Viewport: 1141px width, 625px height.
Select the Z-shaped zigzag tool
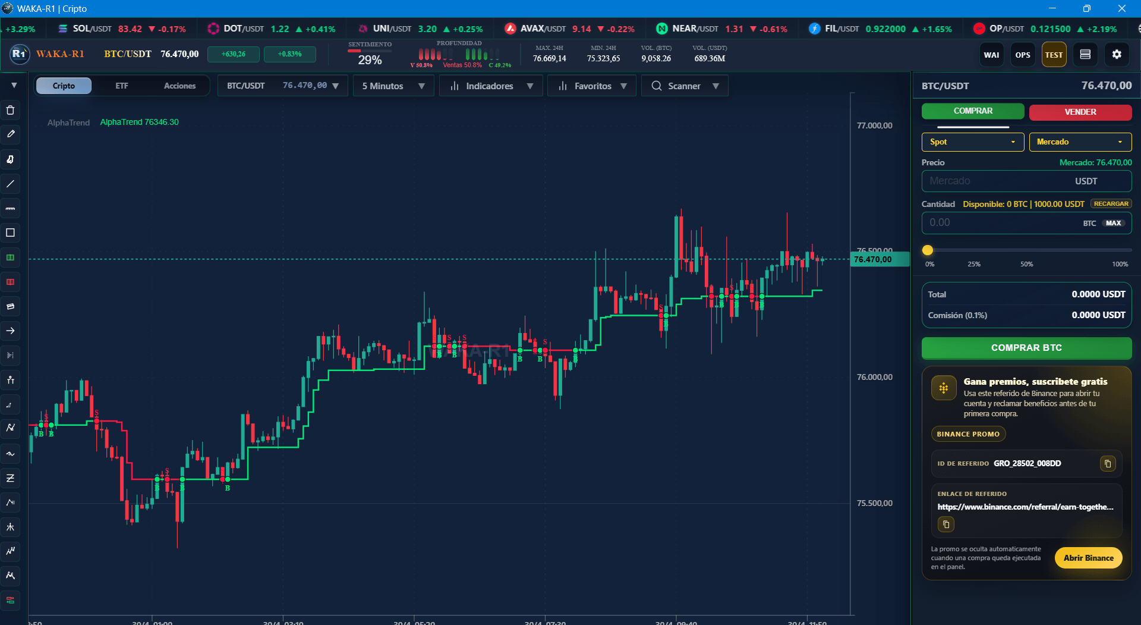pyautogui.click(x=10, y=478)
